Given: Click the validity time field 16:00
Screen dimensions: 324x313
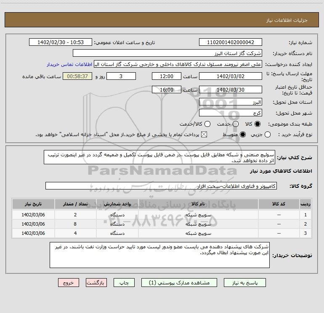Looking at the screenshot, I should (167, 90).
